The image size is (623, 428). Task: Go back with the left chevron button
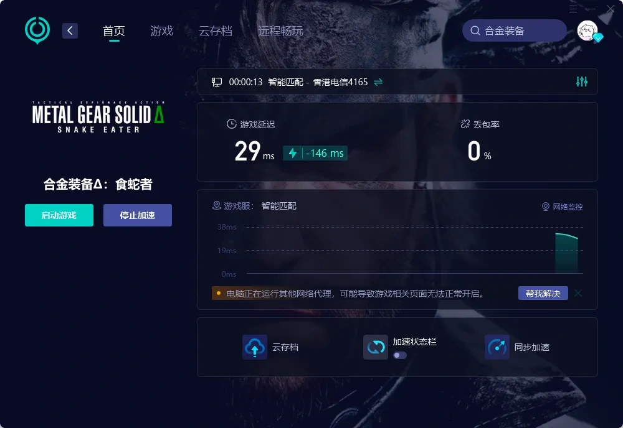(70, 30)
